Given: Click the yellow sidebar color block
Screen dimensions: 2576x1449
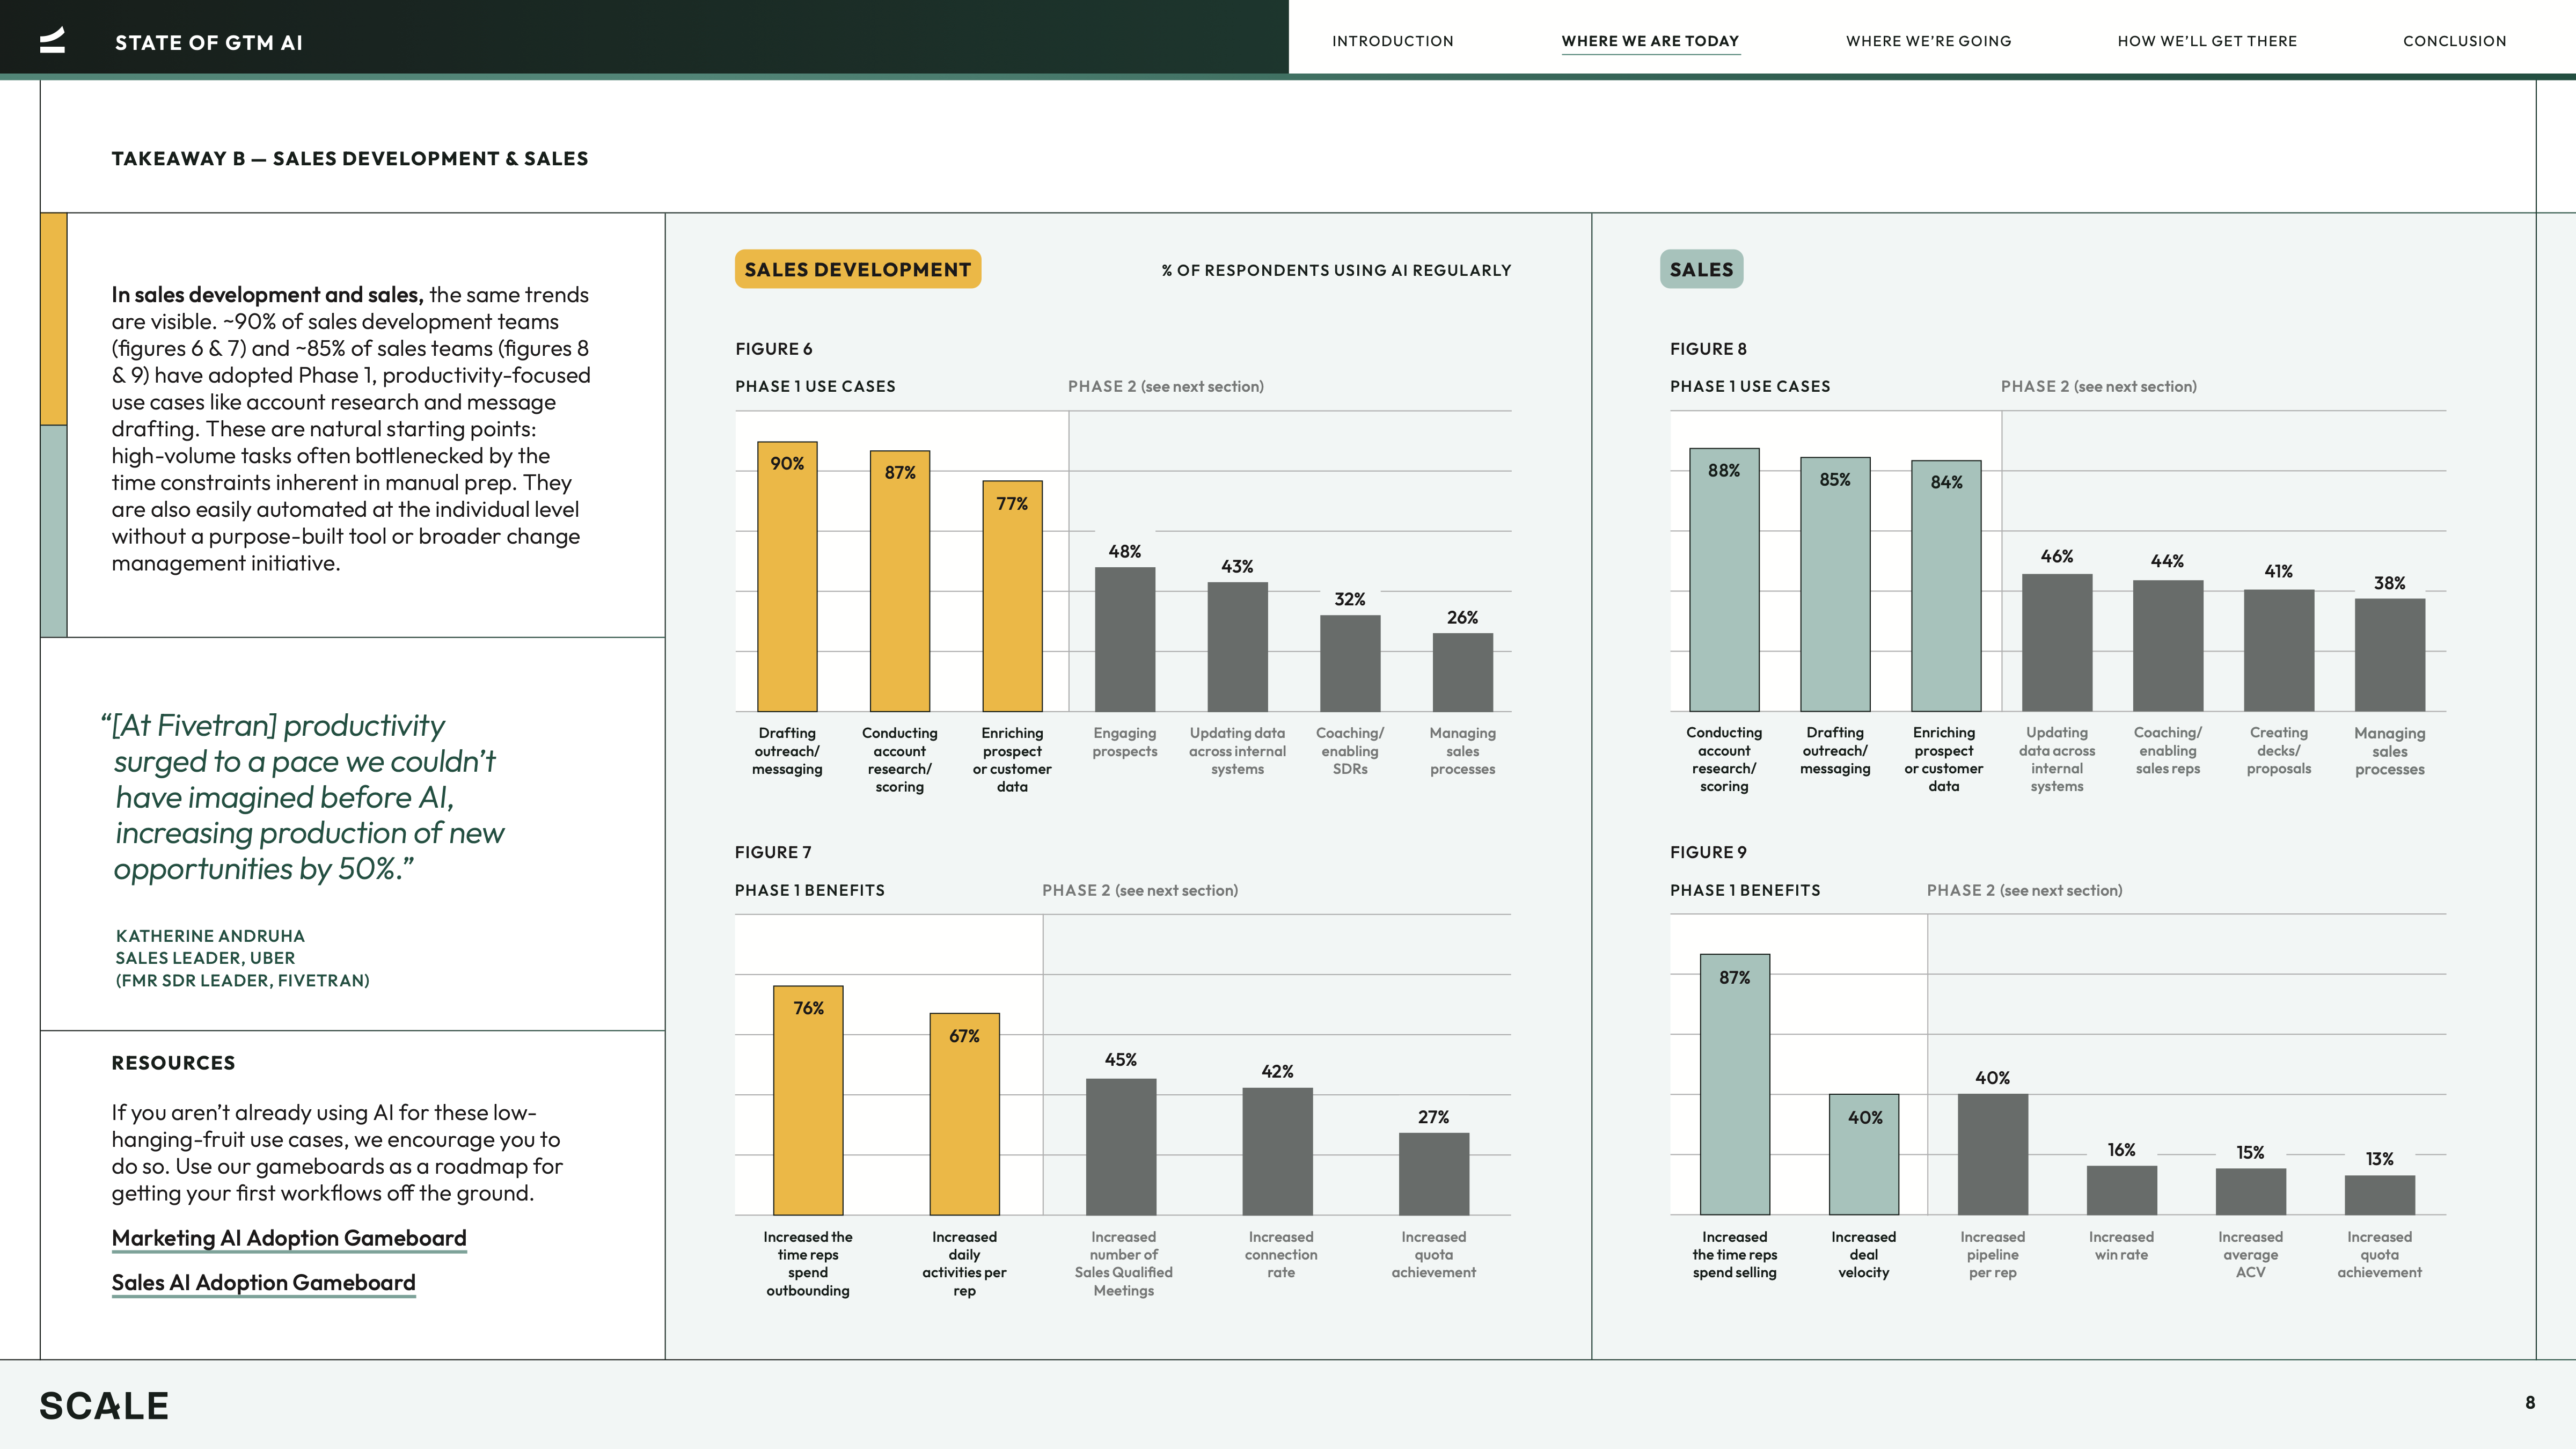Looking at the screenshot, I should [x=54, y=318].
